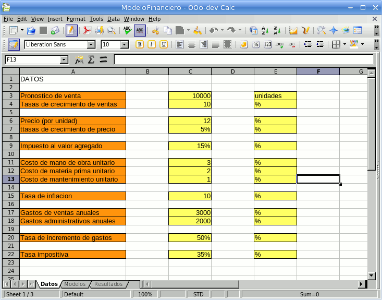Decrease the cell indent
Viewport: 382px width, 300px height.
pyautogui.click(x=308, y=45)
